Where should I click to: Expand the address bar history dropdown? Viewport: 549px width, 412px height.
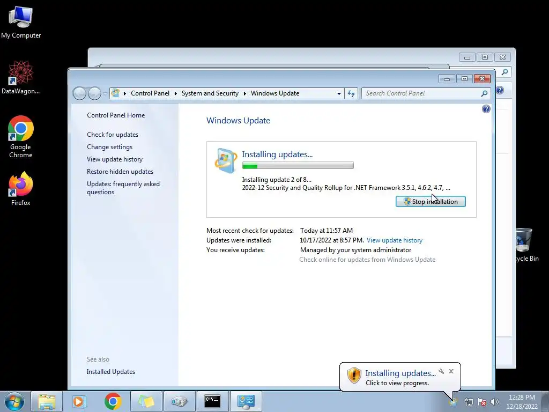(x=339, y=93)
